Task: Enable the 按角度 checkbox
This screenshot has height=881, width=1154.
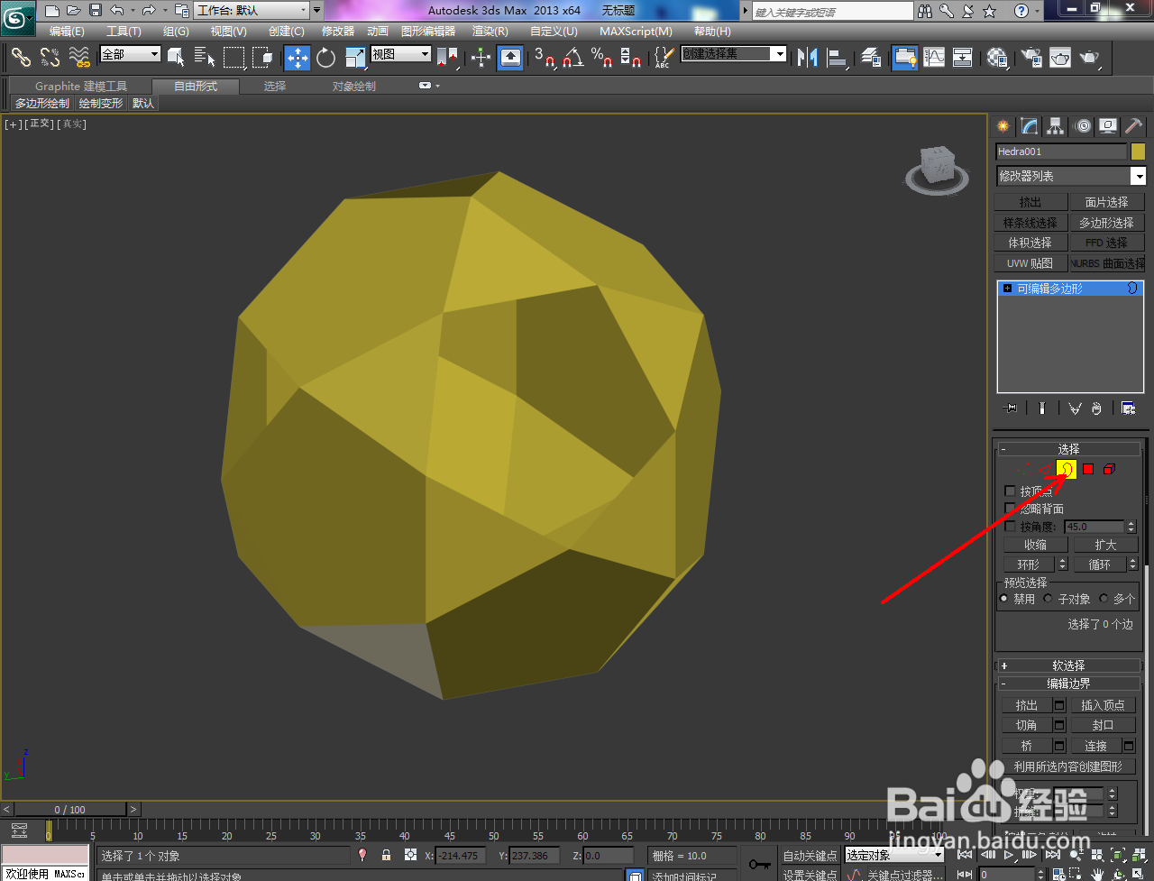Action: (1010, 527)
